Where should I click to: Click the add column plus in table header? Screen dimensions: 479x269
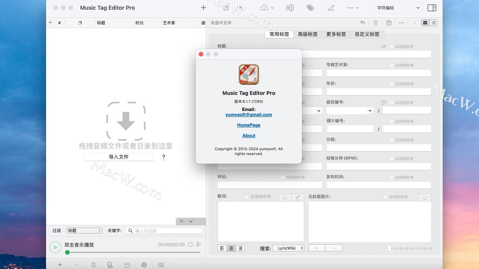click(50, 22)
